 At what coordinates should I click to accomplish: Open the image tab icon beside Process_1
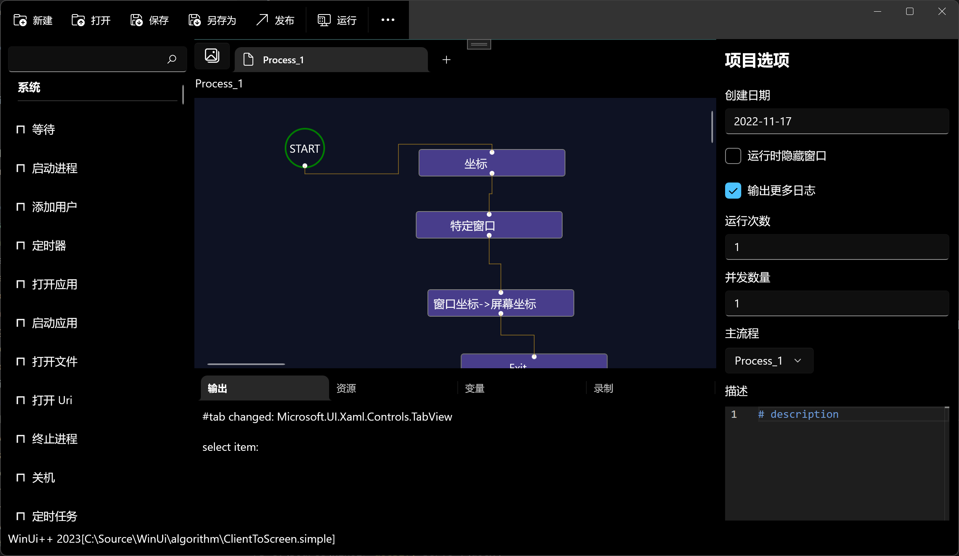point(212,56)
